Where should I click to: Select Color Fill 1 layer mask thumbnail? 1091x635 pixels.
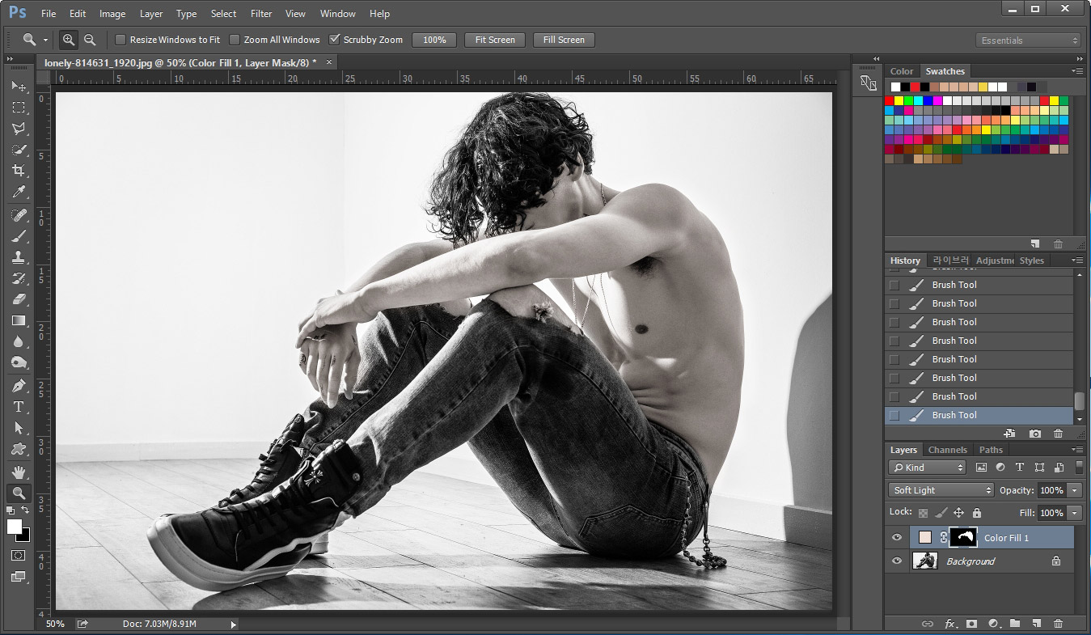[x=963, y=538]
